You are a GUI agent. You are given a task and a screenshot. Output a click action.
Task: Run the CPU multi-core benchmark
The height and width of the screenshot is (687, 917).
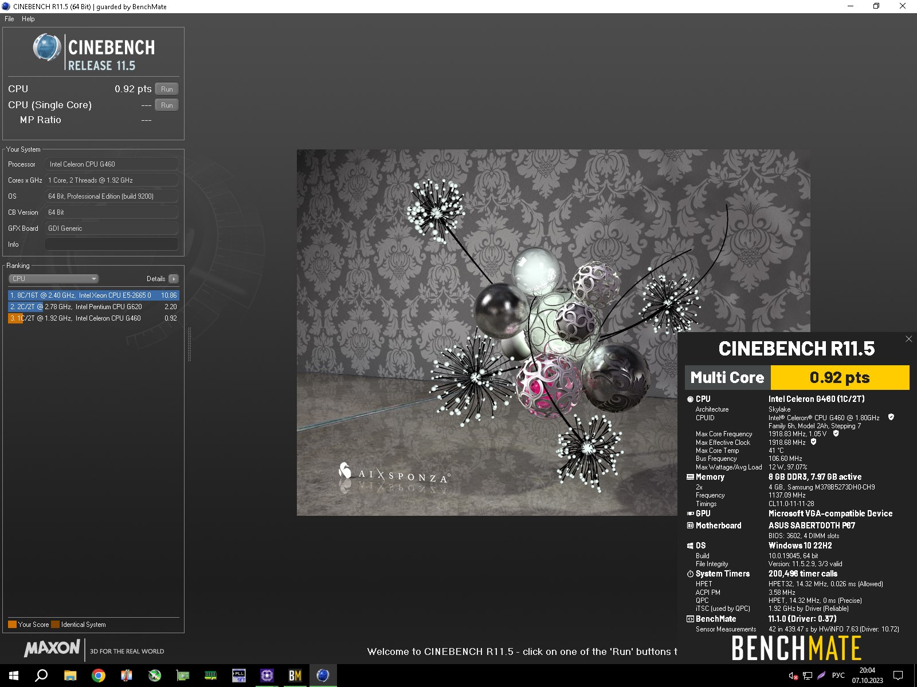point(167,89)
